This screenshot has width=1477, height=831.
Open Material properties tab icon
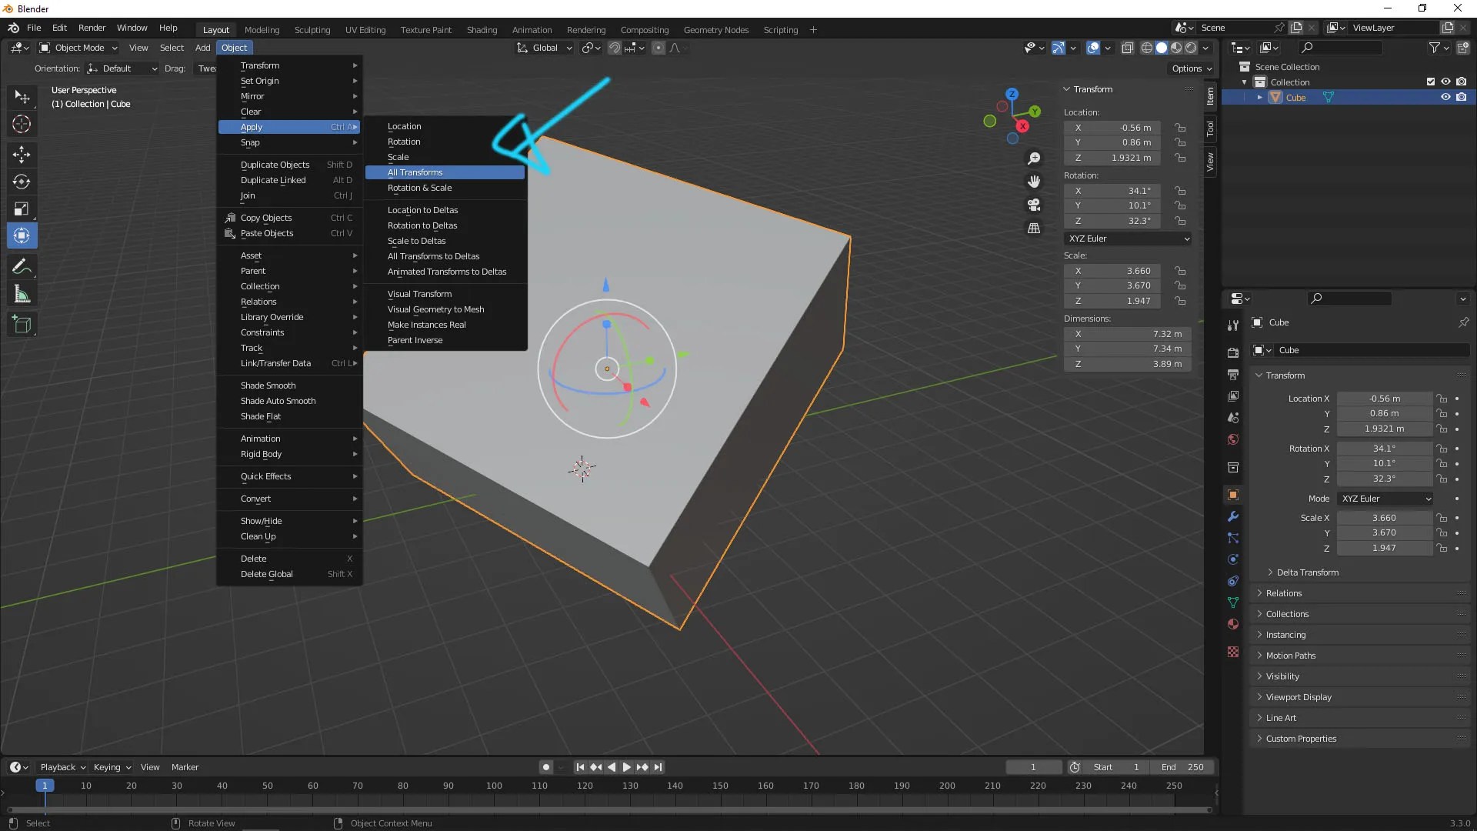coord(1233,624)
